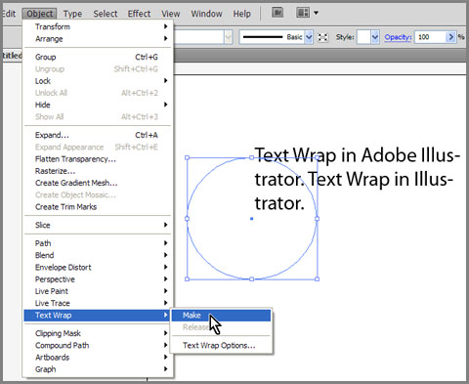469x384 pixels.
Task: Expand the Live Paint submenu
Action: click(x=98, y=291)
